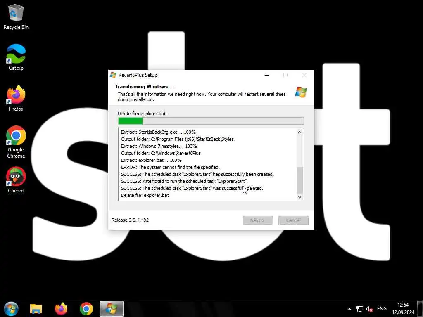This screenshot has width=423, height=317.
Task: Switch ENG input language indicator
Action: click(x=382, y=309)
